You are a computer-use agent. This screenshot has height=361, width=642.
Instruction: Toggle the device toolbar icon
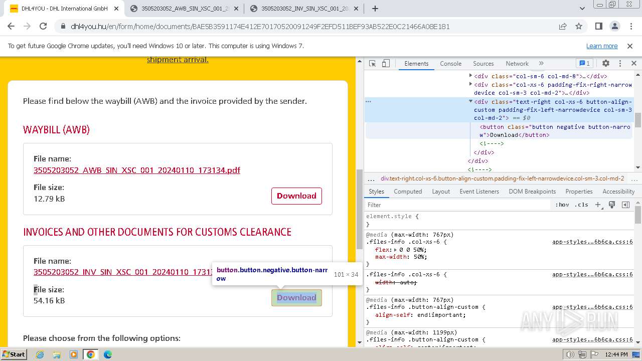[386, 64]
